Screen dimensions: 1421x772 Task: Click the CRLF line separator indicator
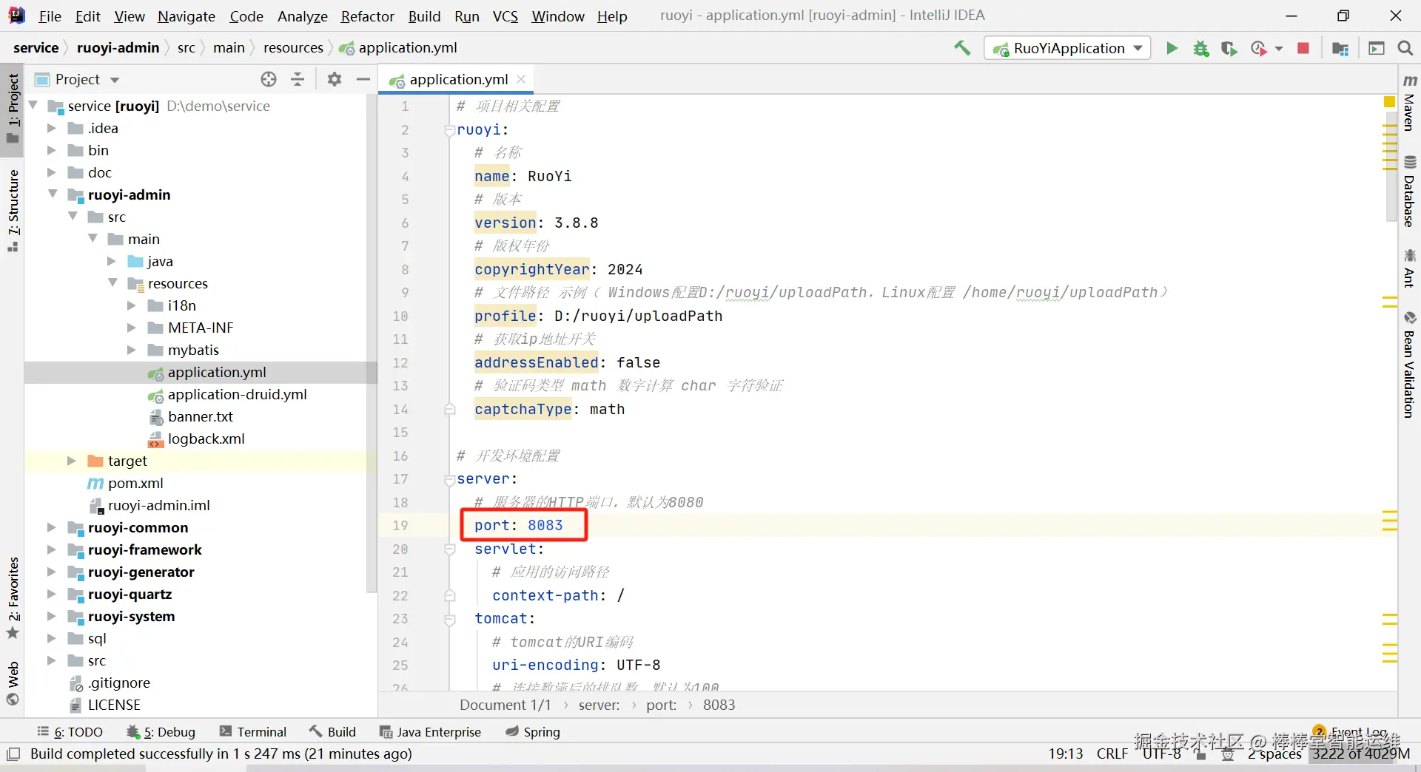point(1112,754)
